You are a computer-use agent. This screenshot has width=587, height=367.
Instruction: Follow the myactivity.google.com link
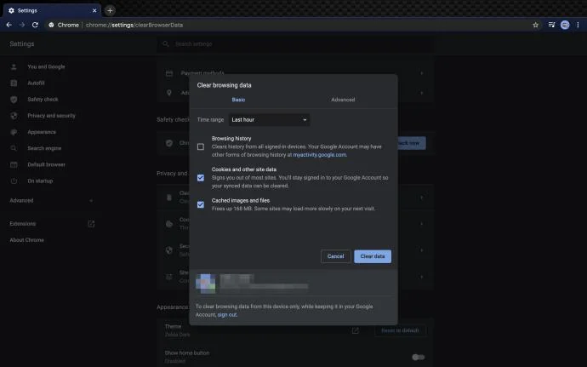tap(320, 155)
